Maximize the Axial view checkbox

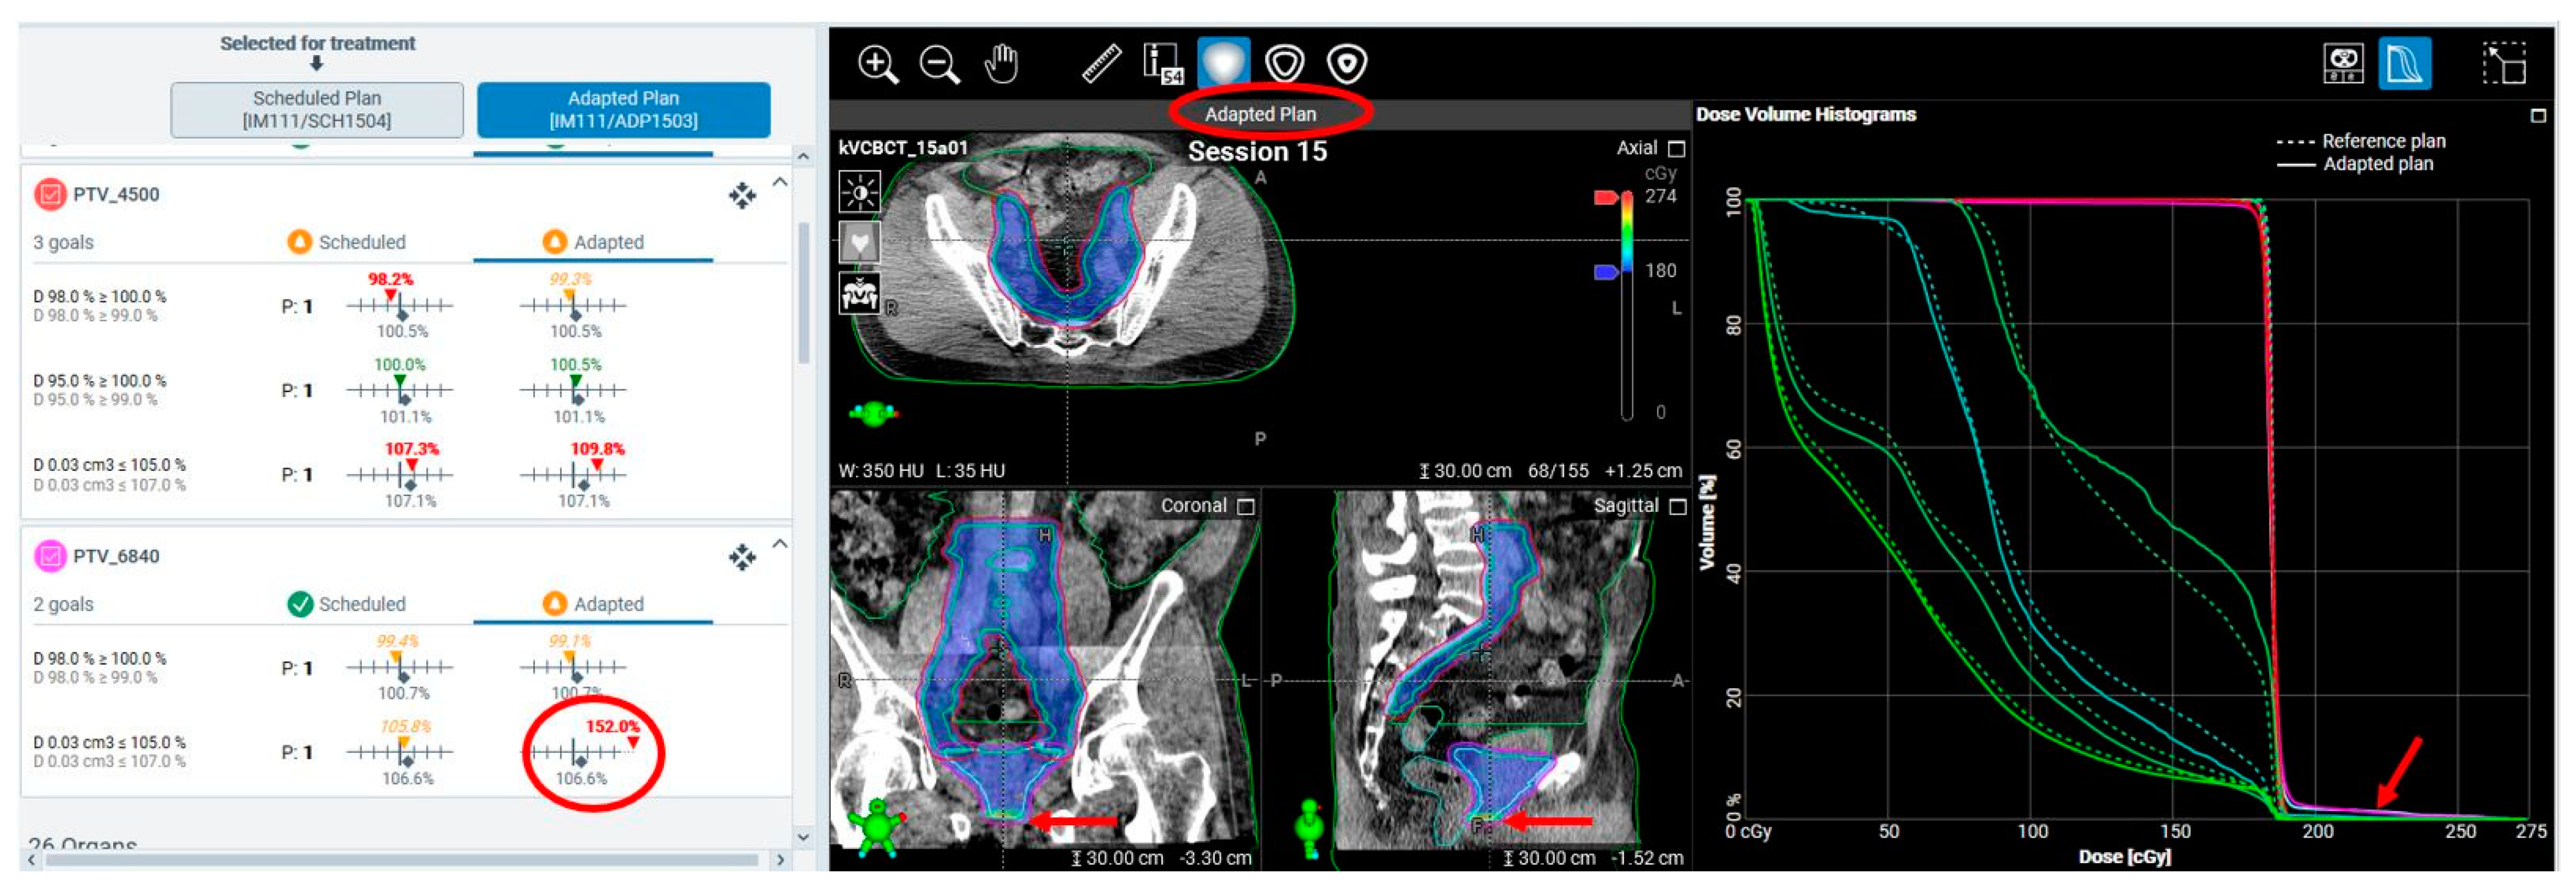click(1677, 149)
